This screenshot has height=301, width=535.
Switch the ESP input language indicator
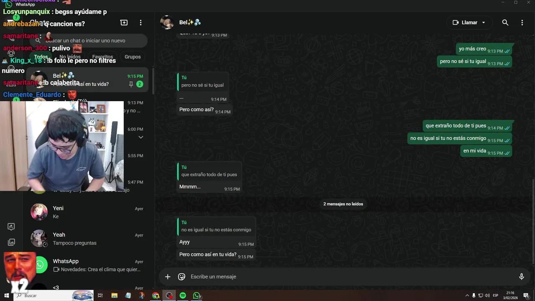point(496,296)
